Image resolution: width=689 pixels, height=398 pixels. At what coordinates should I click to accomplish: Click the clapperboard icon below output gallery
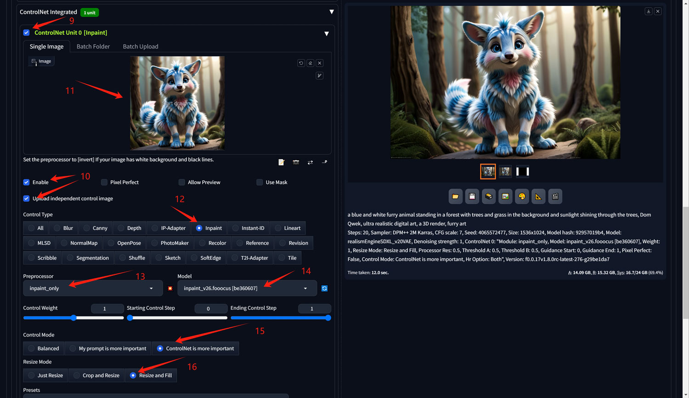(555, 197)
